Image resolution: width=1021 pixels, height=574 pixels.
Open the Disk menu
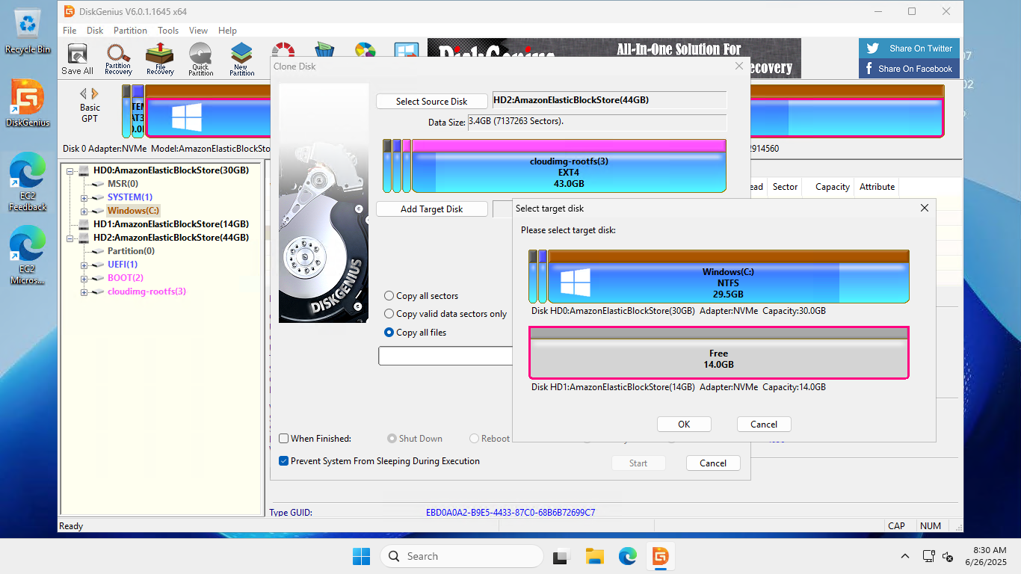tap(95, 31)
